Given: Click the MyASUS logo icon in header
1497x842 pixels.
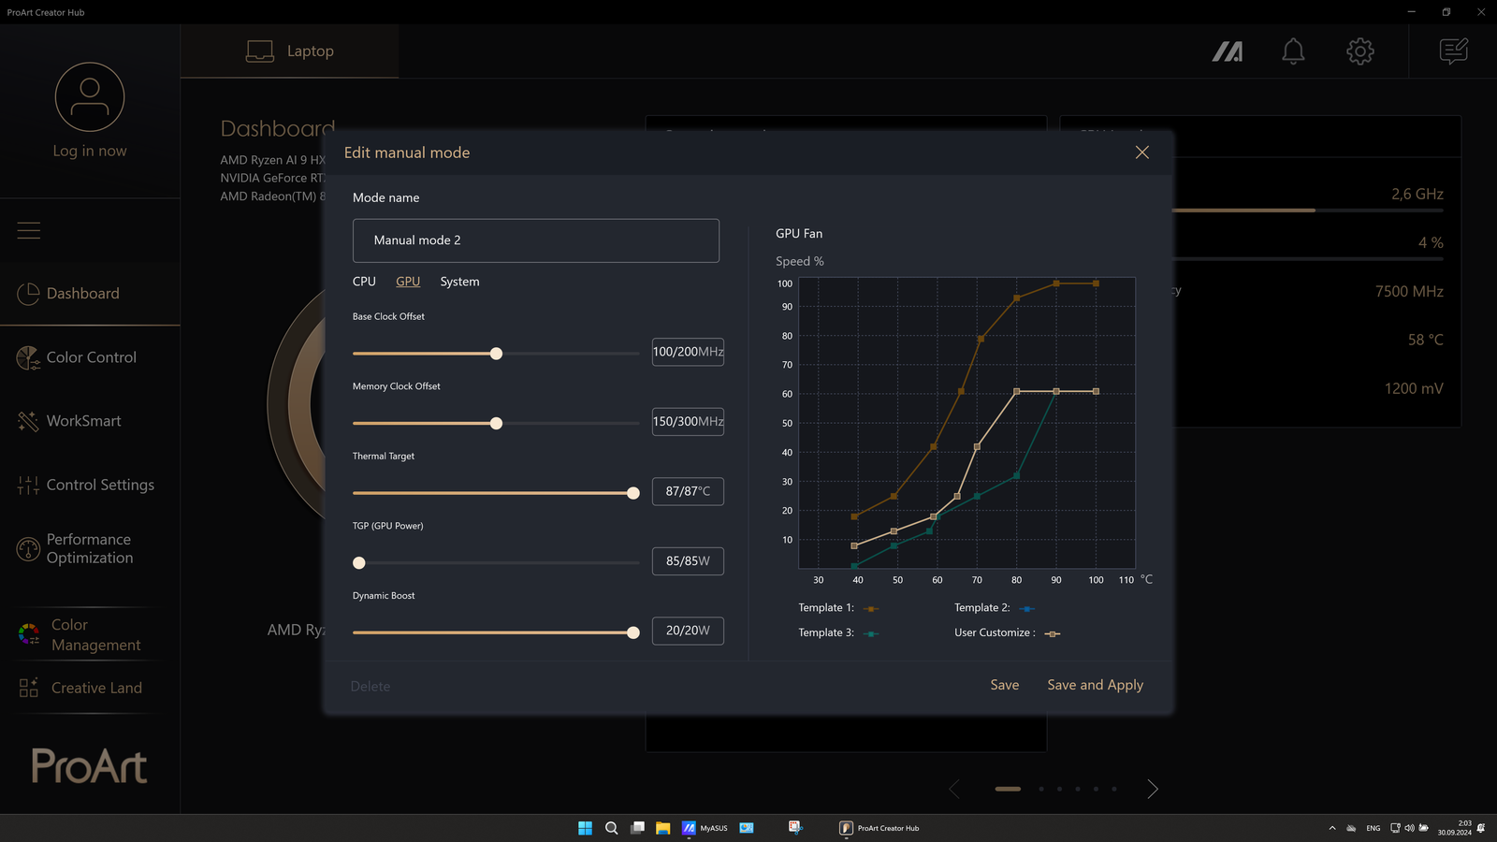Looking at the screenshot, I should [1228, 51].
